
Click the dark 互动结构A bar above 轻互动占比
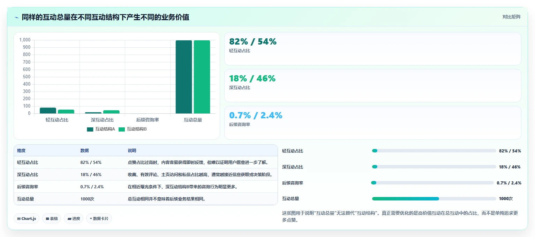tap(48, 111)
